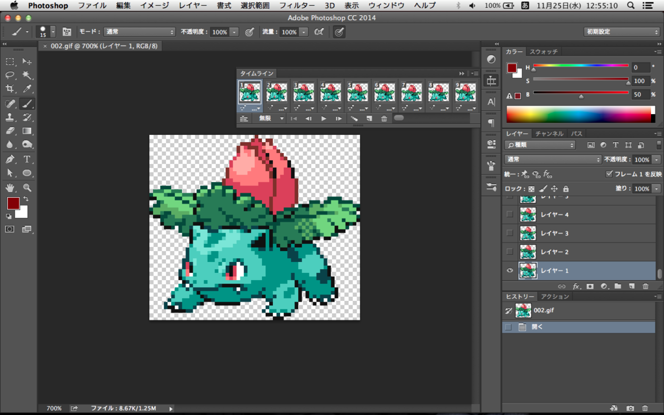Select the Crop tool
This screenshot has width=664, height=415.
tap(10, 89)
